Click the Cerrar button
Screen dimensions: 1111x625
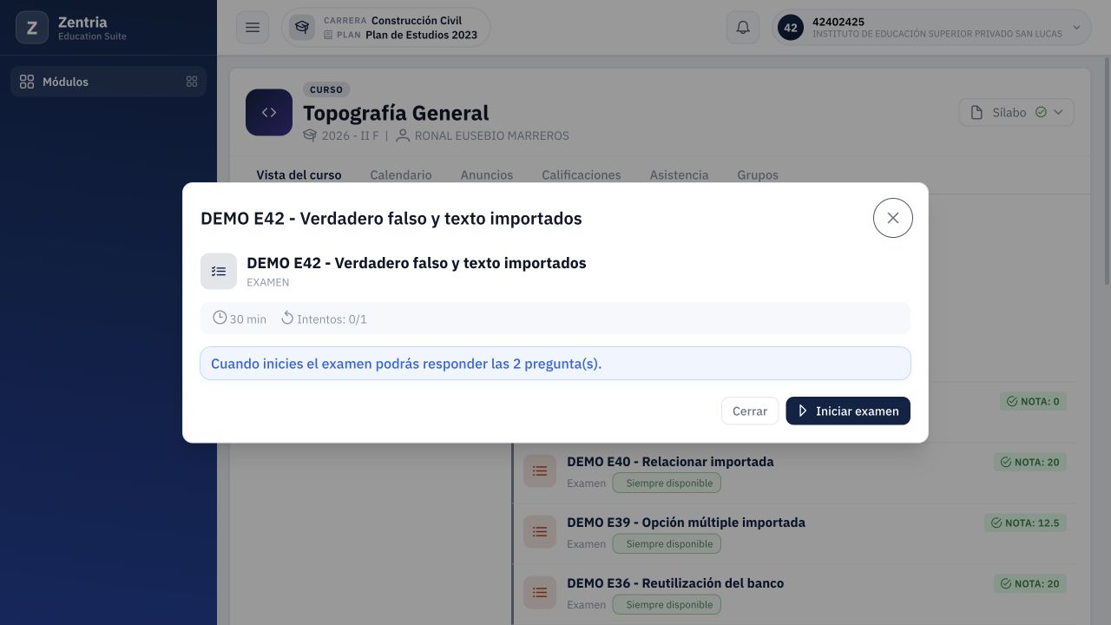pos(750,411)
